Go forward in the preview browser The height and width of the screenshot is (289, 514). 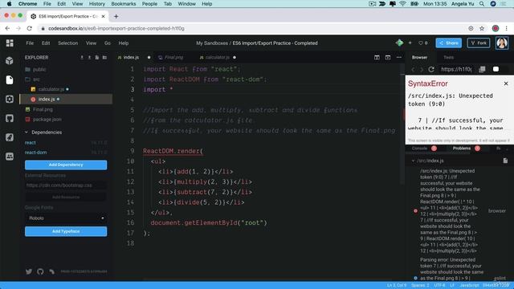click(x=422, y=69)
